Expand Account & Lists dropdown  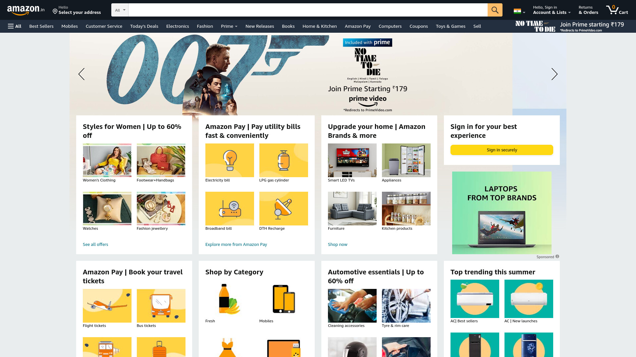click(x=552, y=10)
